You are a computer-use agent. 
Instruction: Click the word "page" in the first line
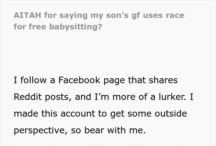click(114, 80)
